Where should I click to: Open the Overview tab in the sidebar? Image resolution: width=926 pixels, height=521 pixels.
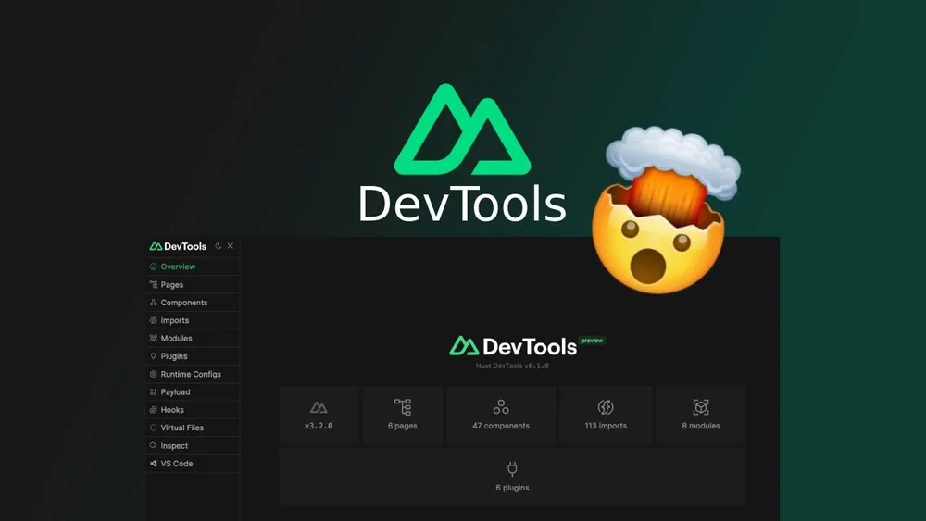pyautogui.click(x=178, y=267)
